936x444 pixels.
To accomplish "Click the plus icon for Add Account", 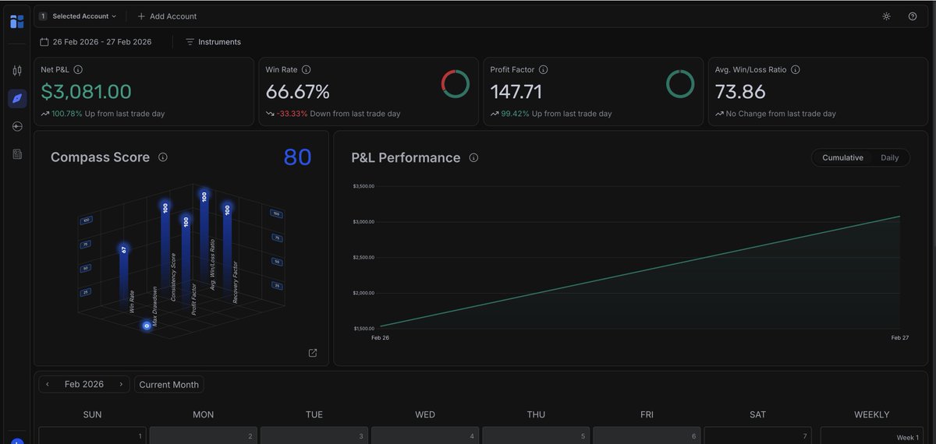I will pyautogui.click(x=141, y=16).
